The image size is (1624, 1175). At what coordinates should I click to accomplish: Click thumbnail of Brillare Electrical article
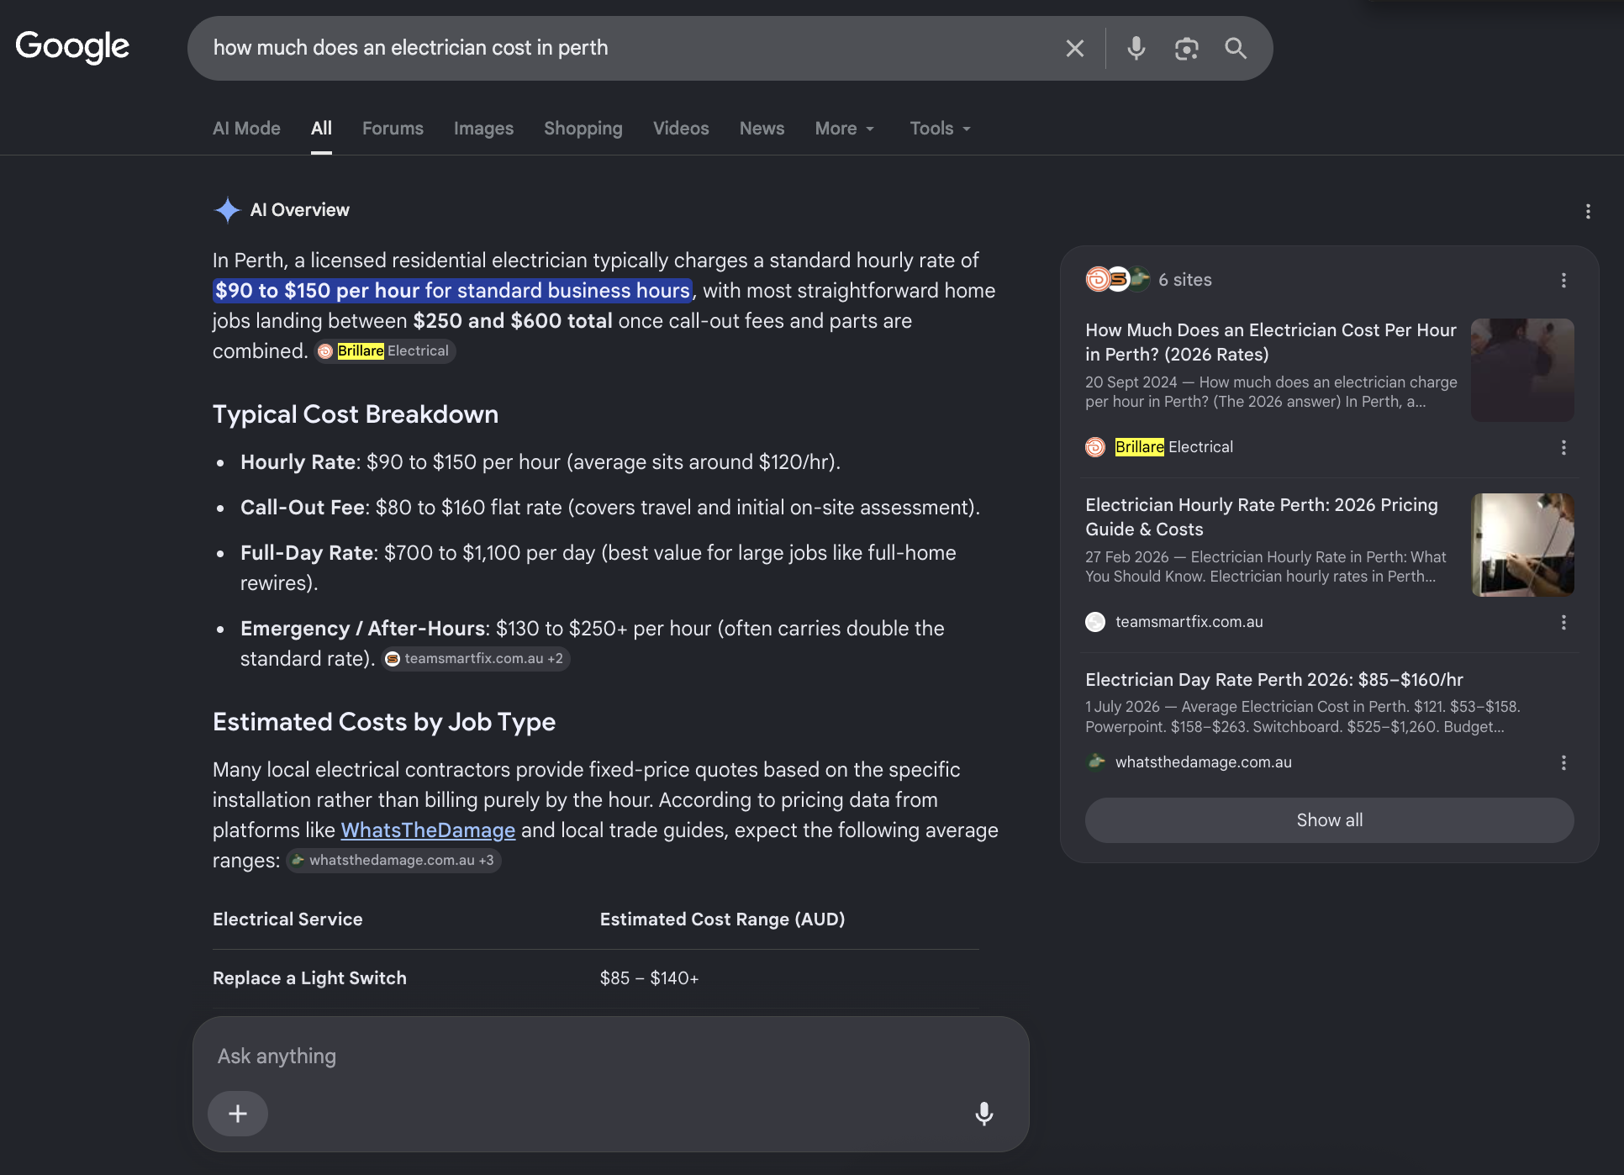point(1522,370)
